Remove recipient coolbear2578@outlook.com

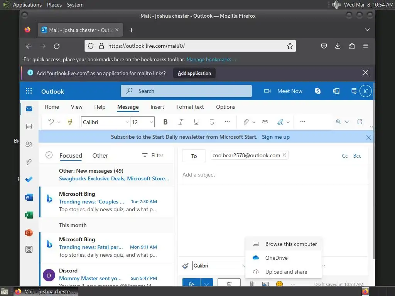[x=284, y=155]
